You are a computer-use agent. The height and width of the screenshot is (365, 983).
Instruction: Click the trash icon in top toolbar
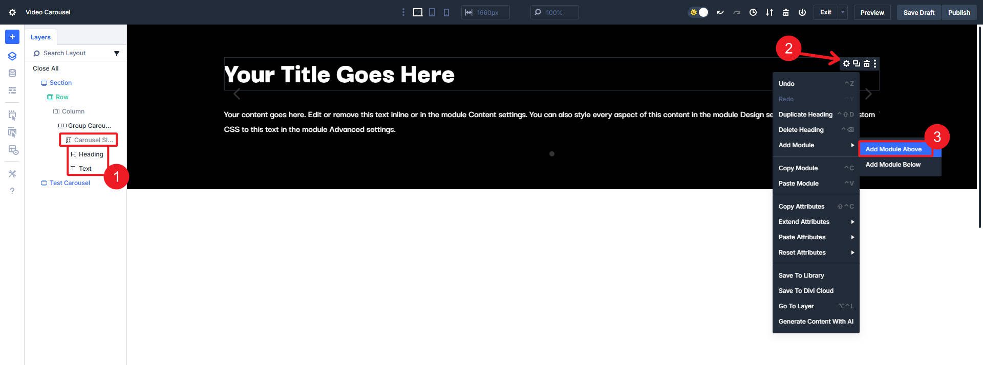coord(785,12)
